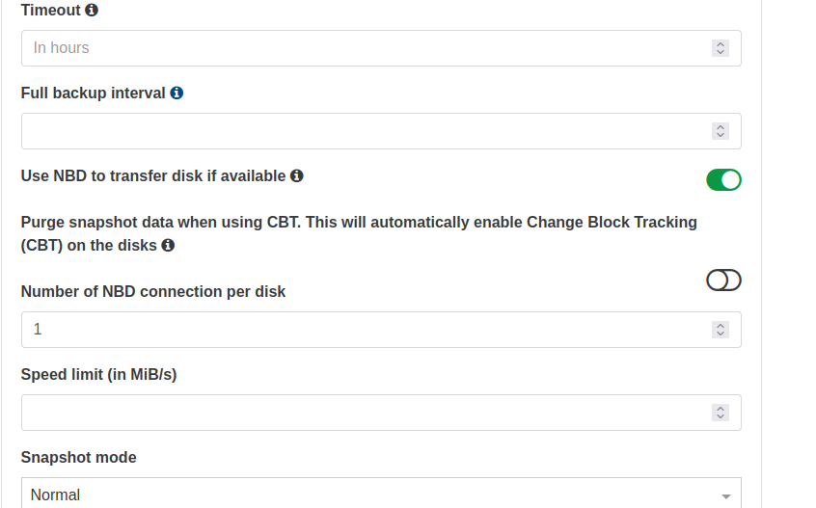Click info icon after CBT on the disks

[168, 245]
